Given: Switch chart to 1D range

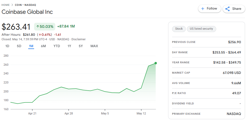Looking at the screenshot, I should [x=7, y=46].
